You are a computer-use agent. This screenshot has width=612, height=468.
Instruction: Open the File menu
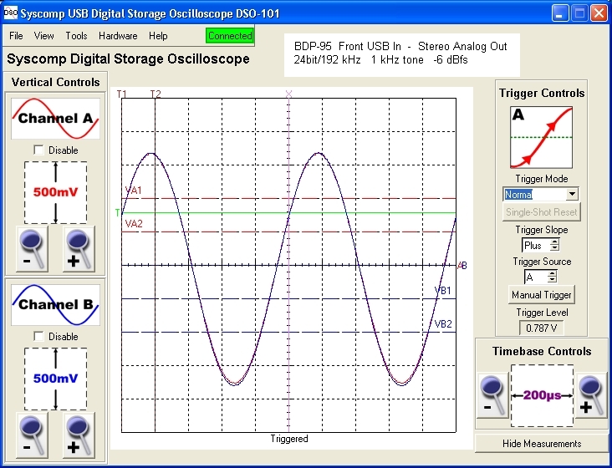coord(16,36)
